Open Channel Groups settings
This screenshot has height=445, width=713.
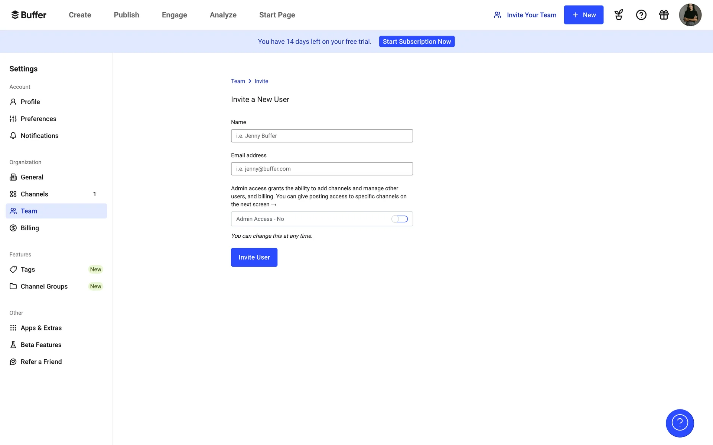[x=44, y=286]
